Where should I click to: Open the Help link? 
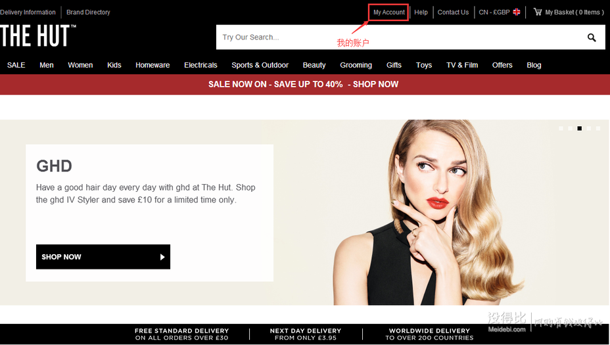(x=421, y=12)
